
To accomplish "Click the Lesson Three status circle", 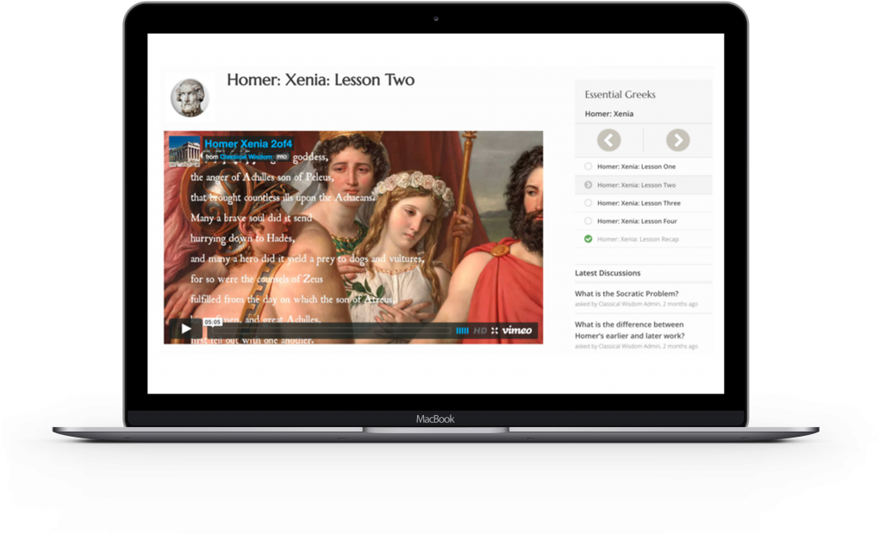I will 588,203.
